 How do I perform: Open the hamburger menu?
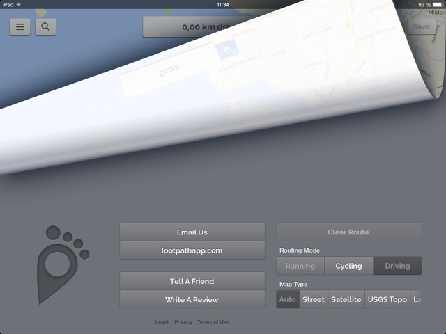pyautogui.click(x=20, y=27)
